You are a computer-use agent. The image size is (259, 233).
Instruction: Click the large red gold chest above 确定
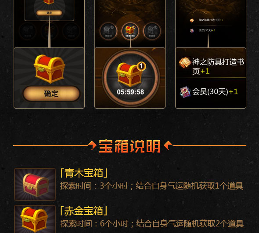click(x=50, y=69)
